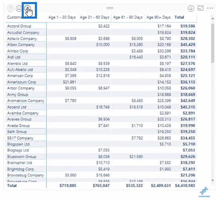216x201 pixels.
Task: Click the Total row label at bottom
Action: [x=12, y=186]
